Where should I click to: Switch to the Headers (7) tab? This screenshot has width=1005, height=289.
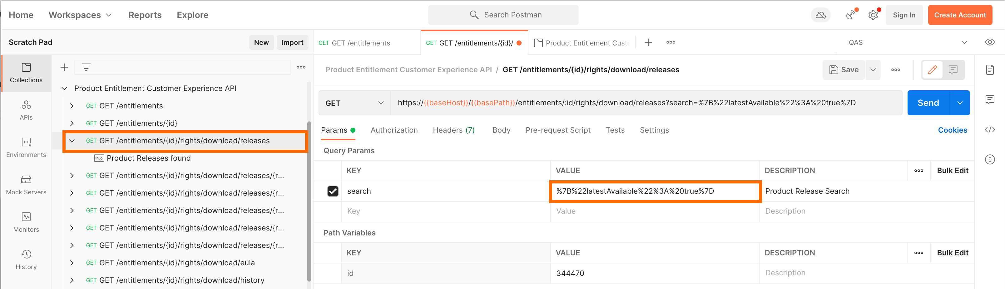click(454, 130)
